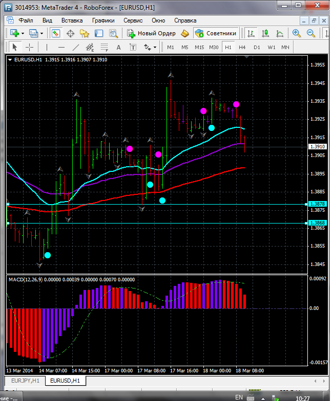Click the EN language indicator in taskbar

pyautogui.click(x=239, y=397)
